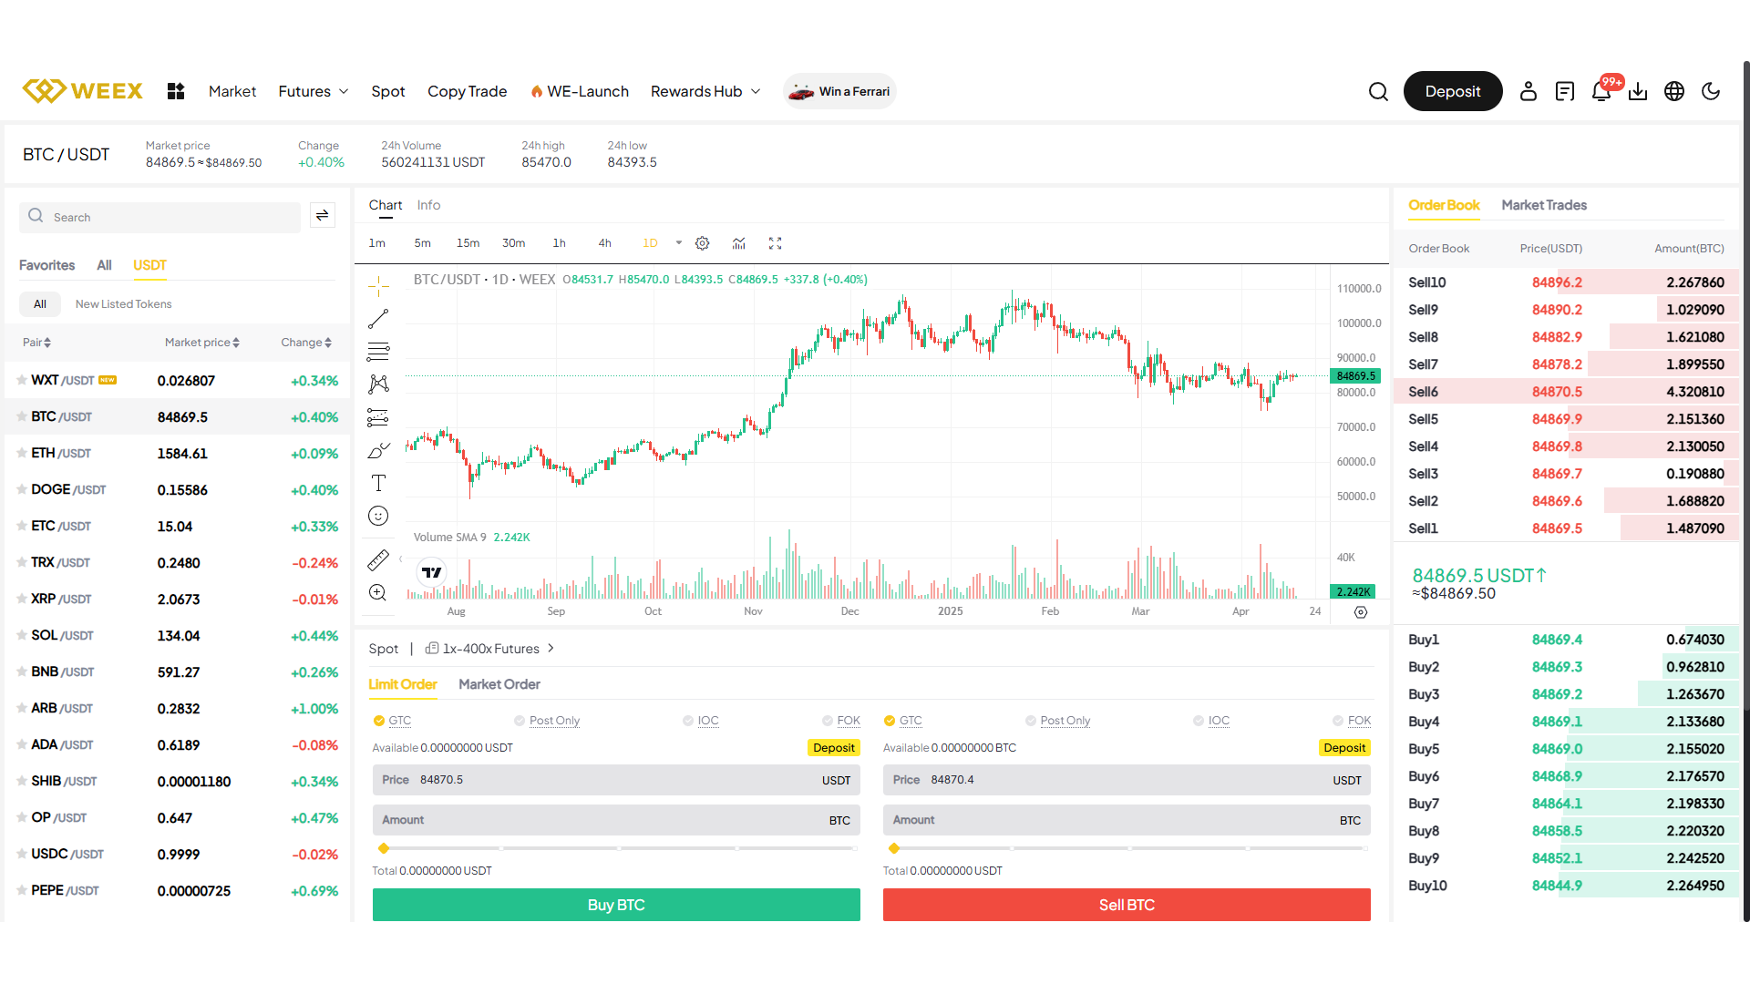
Task: Click the black Deposit button in header
Action: 1453,91
